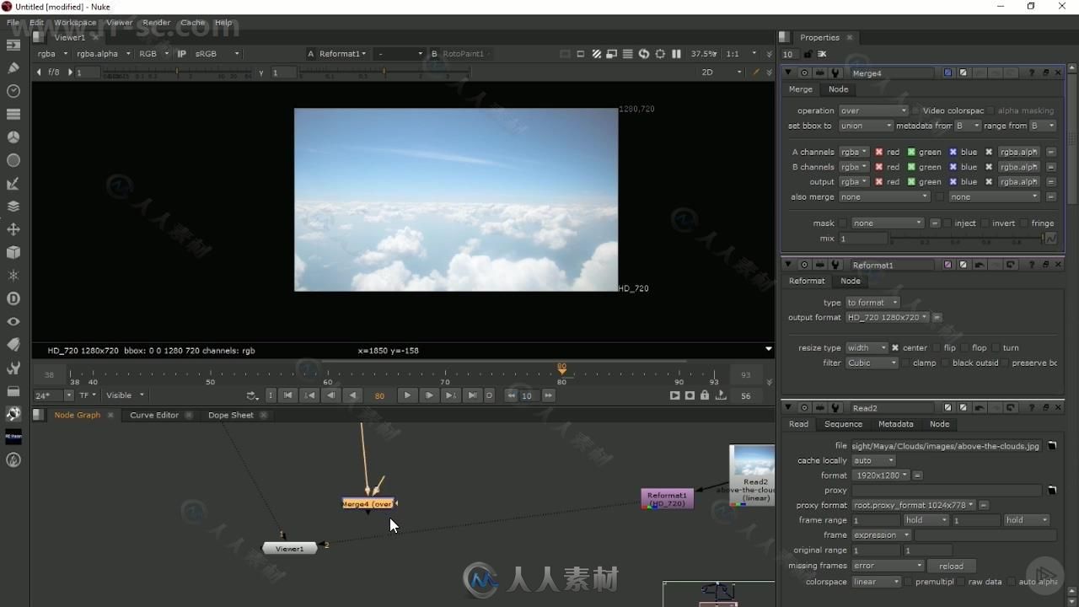Toggle output blue checkbox
This screenshot has width=1079, height=607.
tap(953, 181)
